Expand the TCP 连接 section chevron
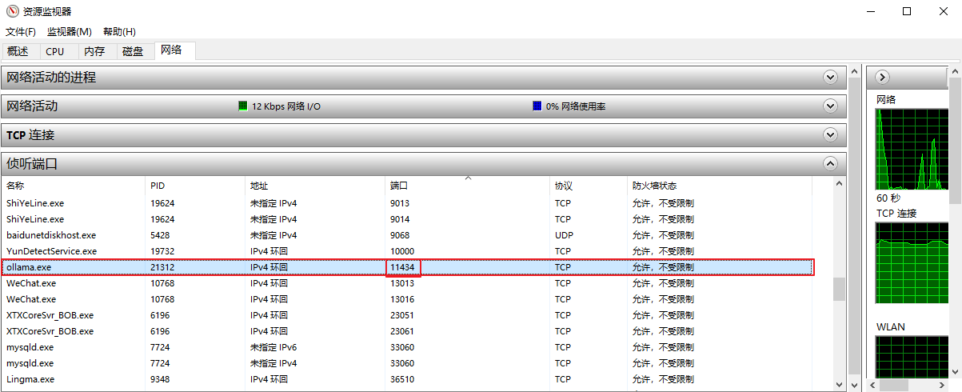Image resolution: width=962 pixels, height=392 pixels. pyautogui.click(x=830, y=135)
